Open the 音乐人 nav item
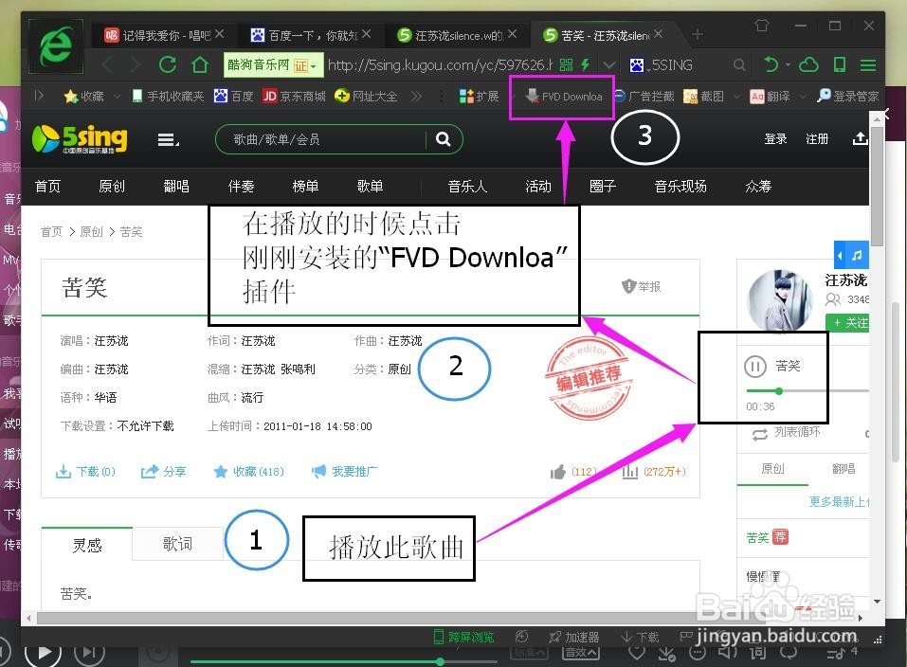 click(467, 187)
